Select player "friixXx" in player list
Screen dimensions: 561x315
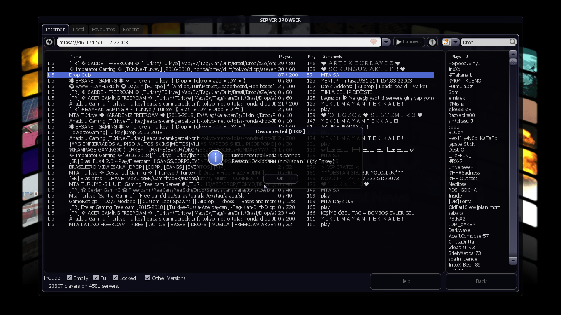point(455,69)
